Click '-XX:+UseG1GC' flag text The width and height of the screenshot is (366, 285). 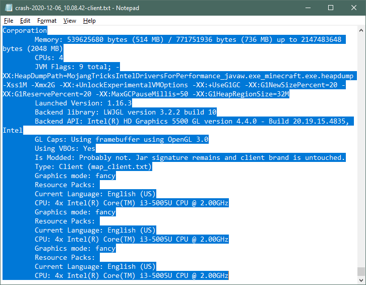(216, 85)
